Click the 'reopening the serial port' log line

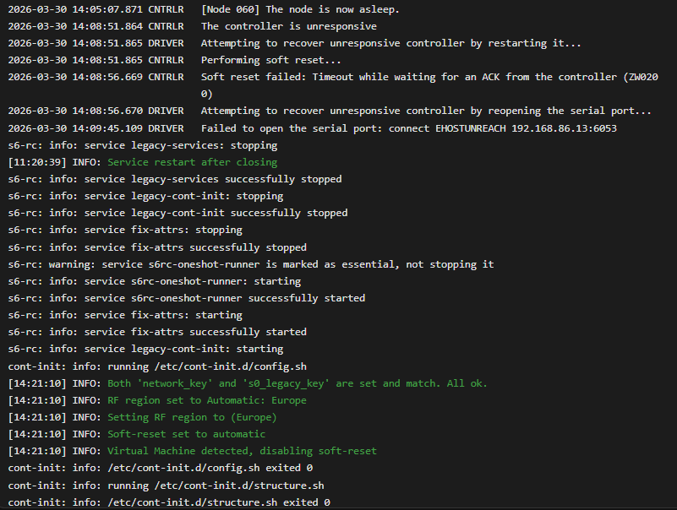[x=426, y=111]
